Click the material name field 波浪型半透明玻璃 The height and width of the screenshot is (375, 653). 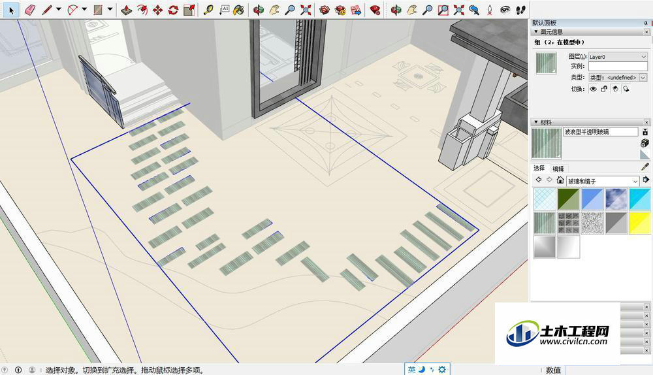coord(600,132)
